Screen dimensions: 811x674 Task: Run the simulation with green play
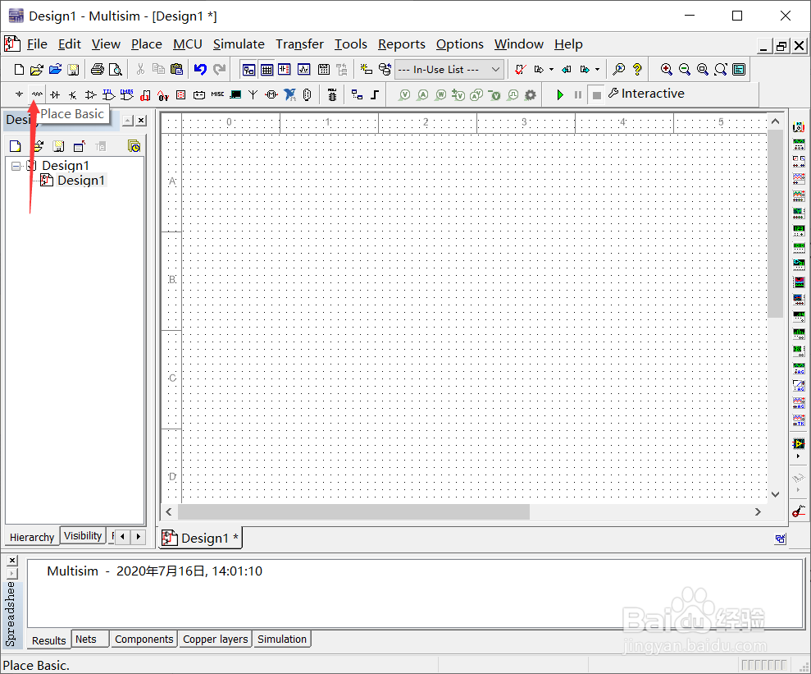point(559,94)
